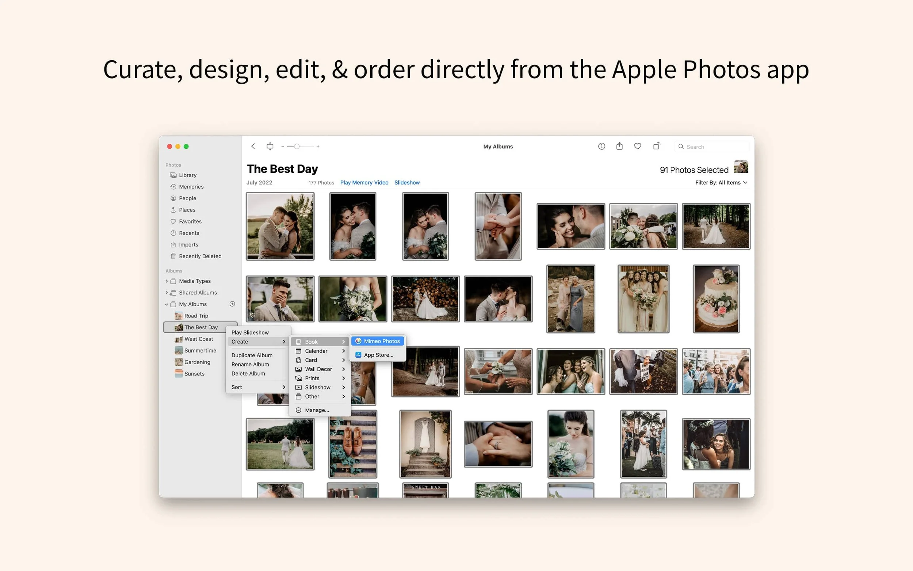Click the Get Info icon in the toolbar
913x571 pixels.
coord(601,146)
